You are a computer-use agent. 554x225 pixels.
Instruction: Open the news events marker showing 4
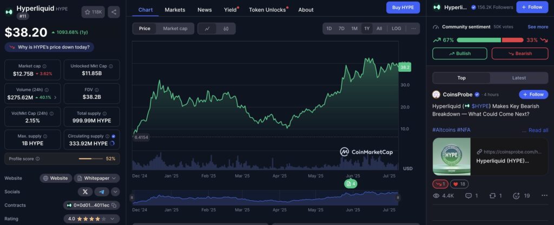pos(351,183)
